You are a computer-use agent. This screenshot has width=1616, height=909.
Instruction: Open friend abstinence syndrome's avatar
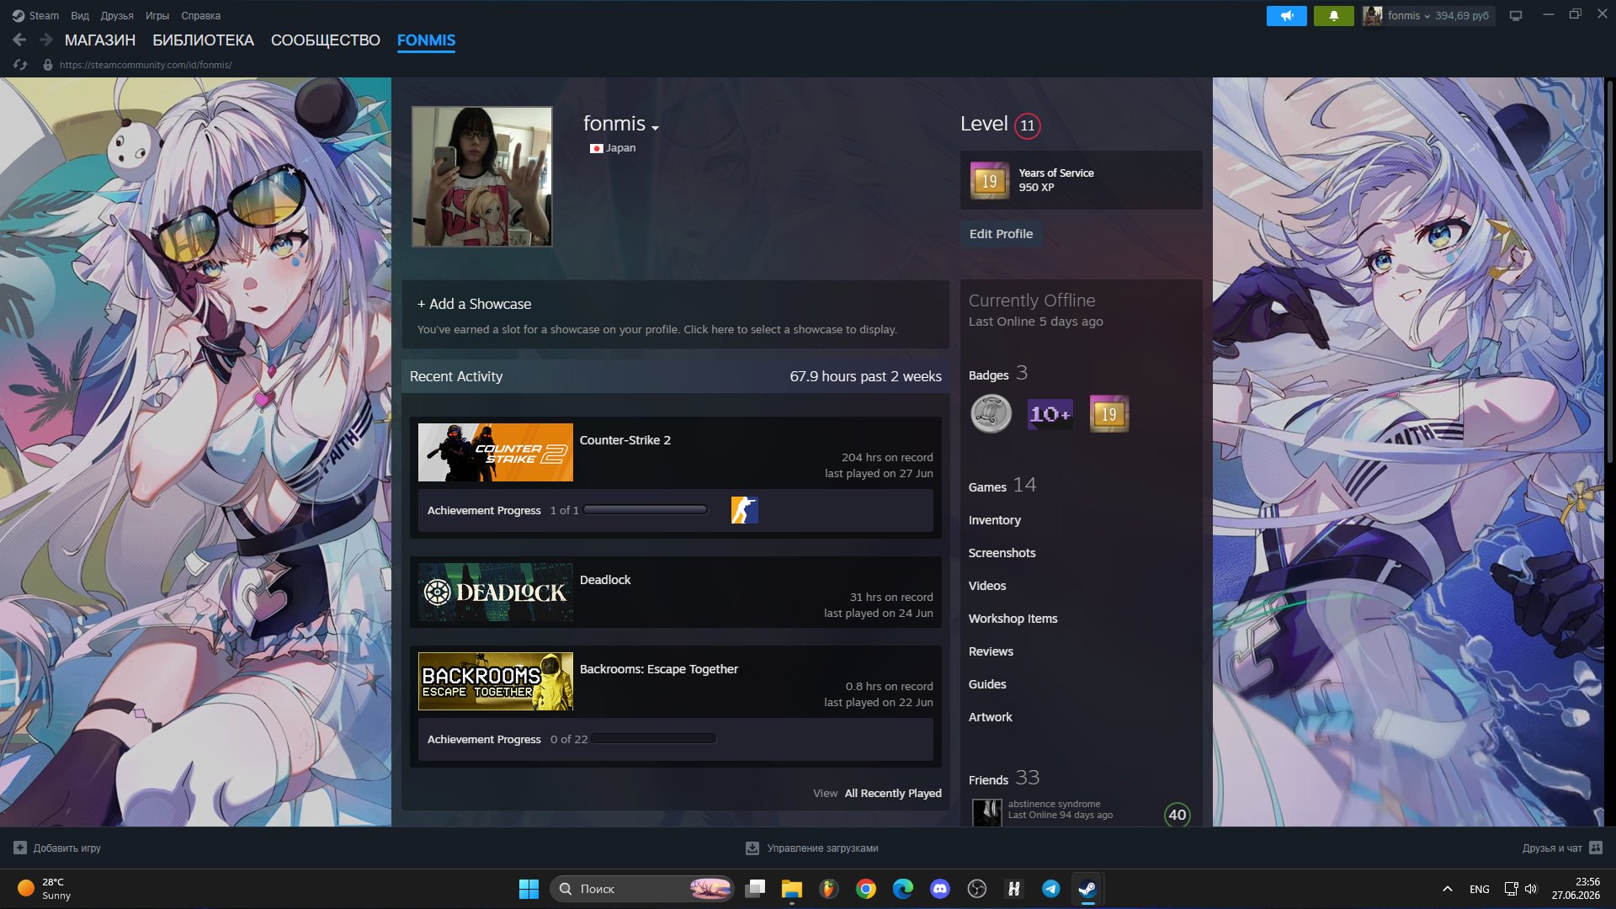pyautogui.click(x=986, y=812)
